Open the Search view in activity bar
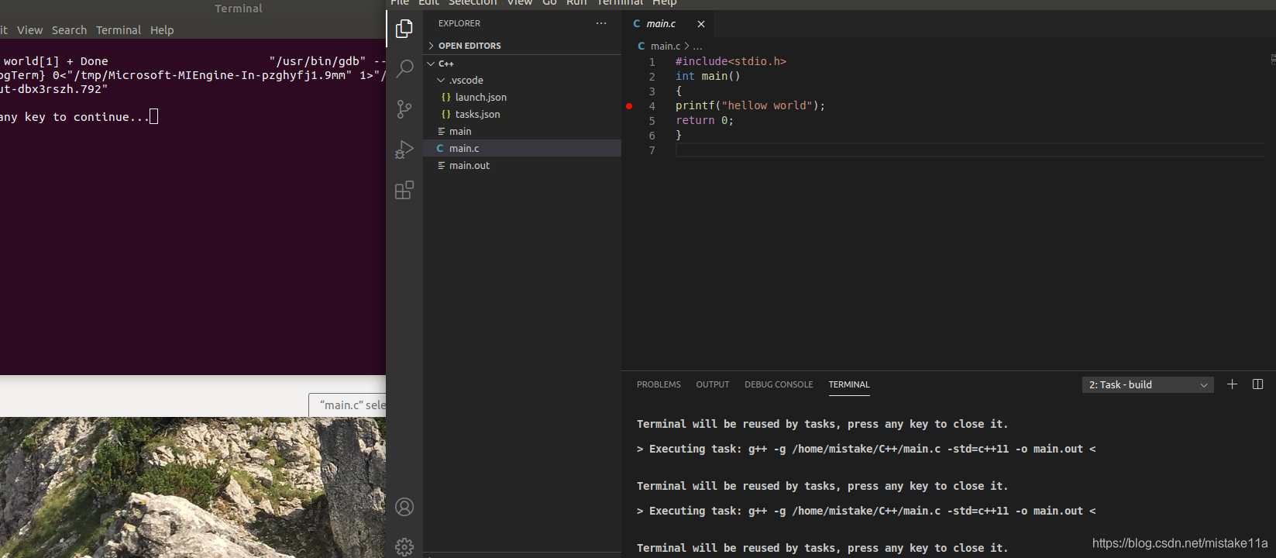This screenshot has width=1276, height=558. (x=404, y=68)
